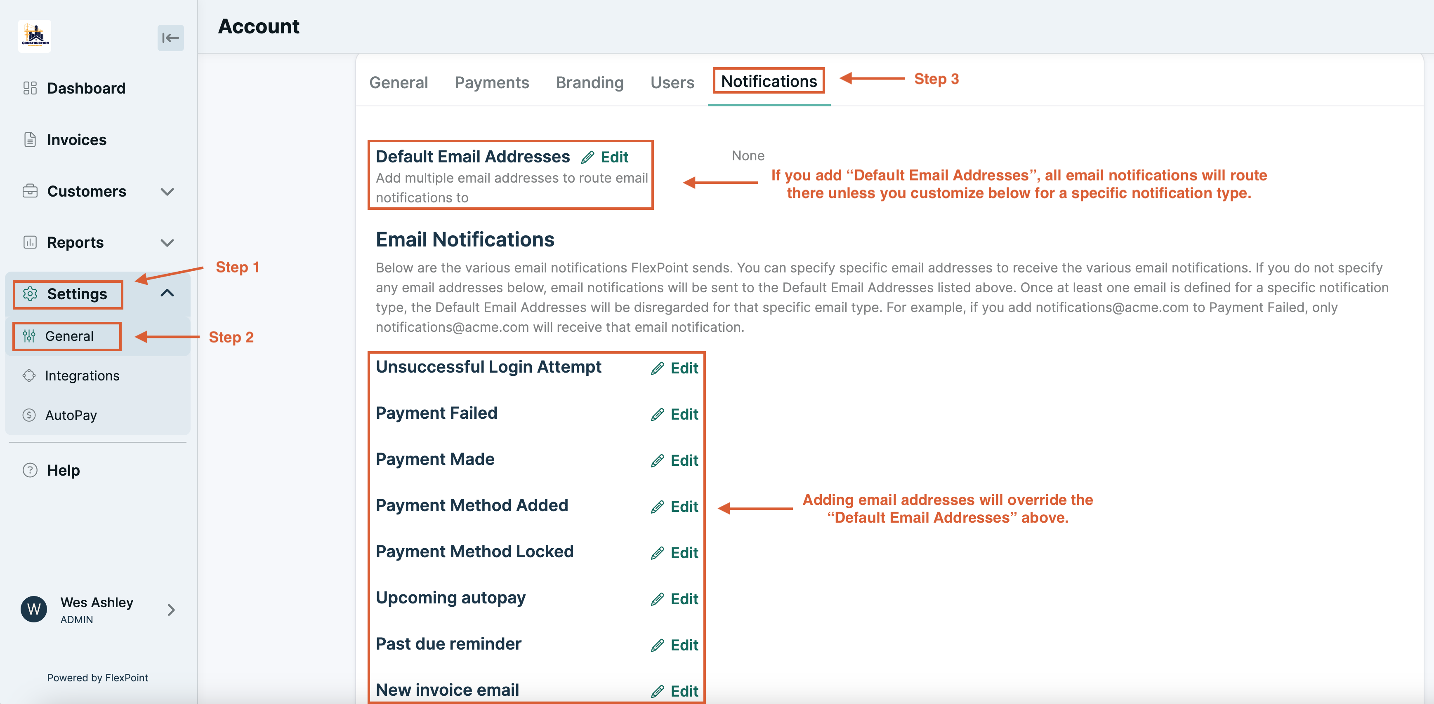Collapse the sidebar using the arrow icon
The image size is (1434, 704).
(170, 38)
